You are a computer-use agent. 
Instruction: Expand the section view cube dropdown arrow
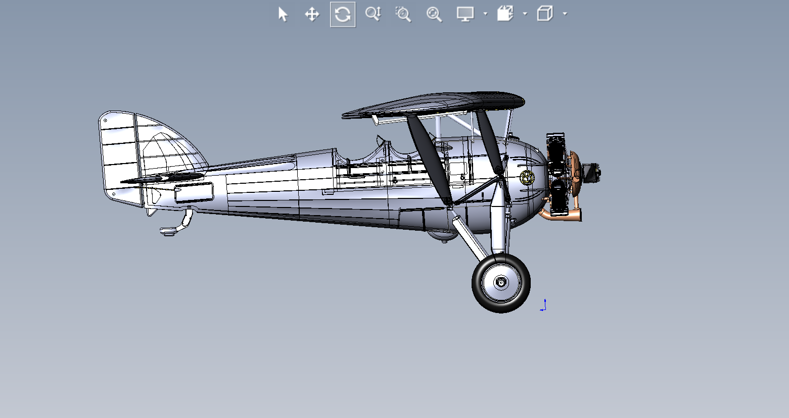click(525, 14)
